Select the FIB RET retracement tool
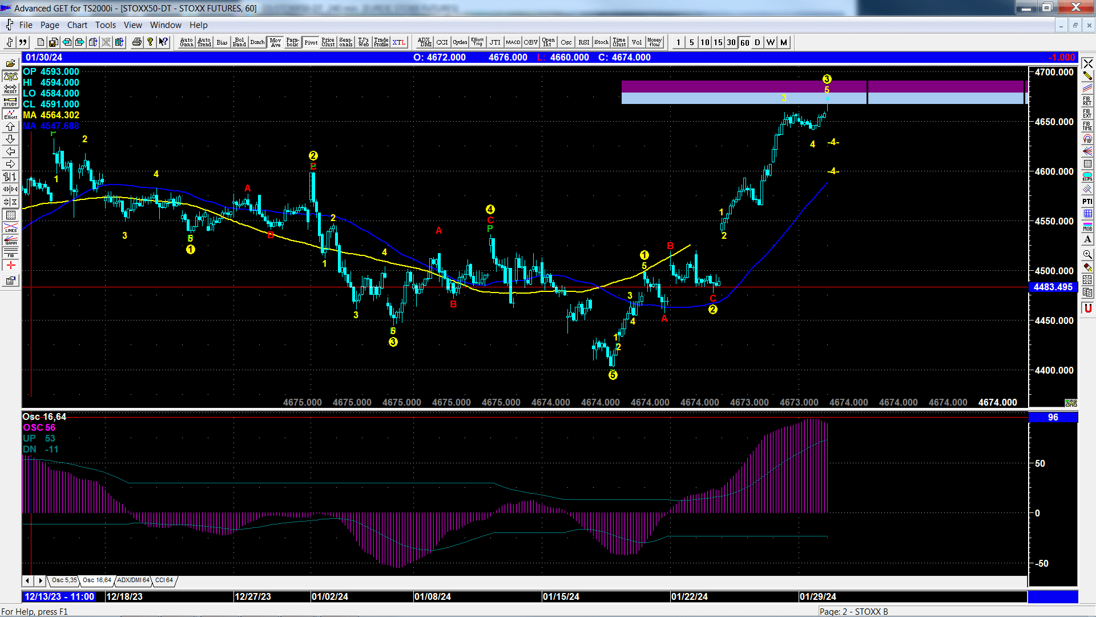Screen dimensions: 1096x617 pos(1087,101)
